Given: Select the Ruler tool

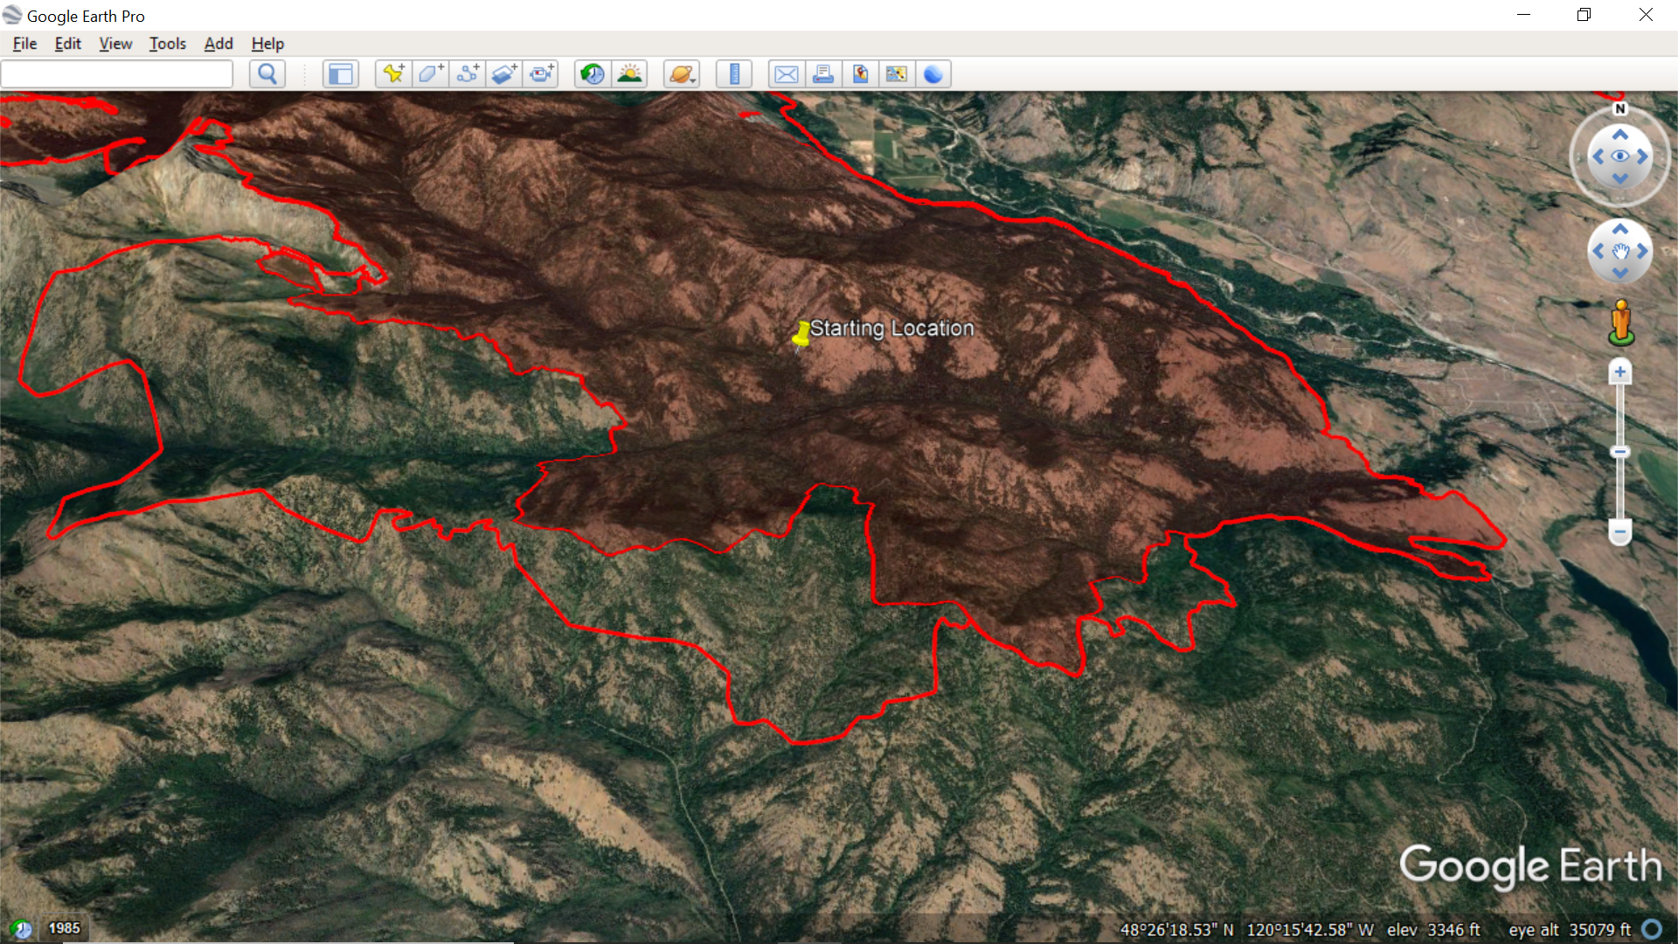Looking at the screenshot, I should click(734, 74).
